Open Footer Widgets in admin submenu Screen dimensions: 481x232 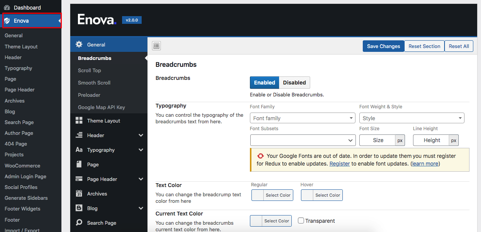pyautogui.click(x=22, y=209)
